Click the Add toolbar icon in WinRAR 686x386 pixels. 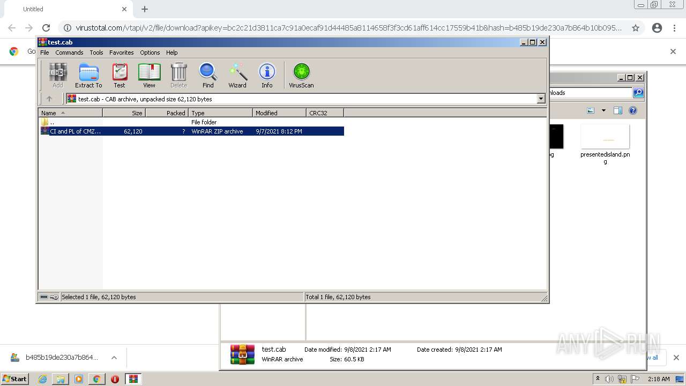tap(58, 76)
